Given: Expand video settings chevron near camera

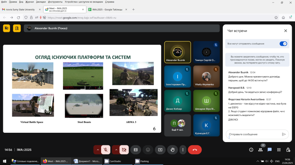Looking at the screenshot, I should click(116, 150).
